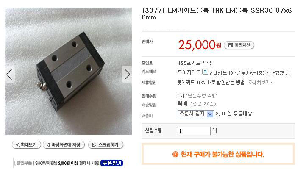Click the 미리계산 pre-calculate button
303x172 pixels.
[239, 45]
